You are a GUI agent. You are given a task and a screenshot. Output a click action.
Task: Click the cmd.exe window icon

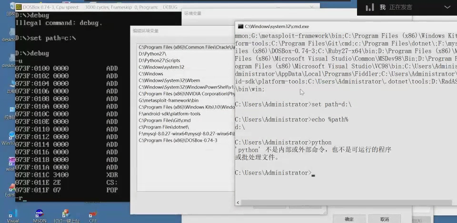pyautogui.click(x=241, y=26)
